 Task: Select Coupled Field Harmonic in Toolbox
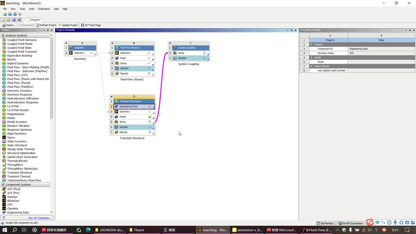[22, 40]
